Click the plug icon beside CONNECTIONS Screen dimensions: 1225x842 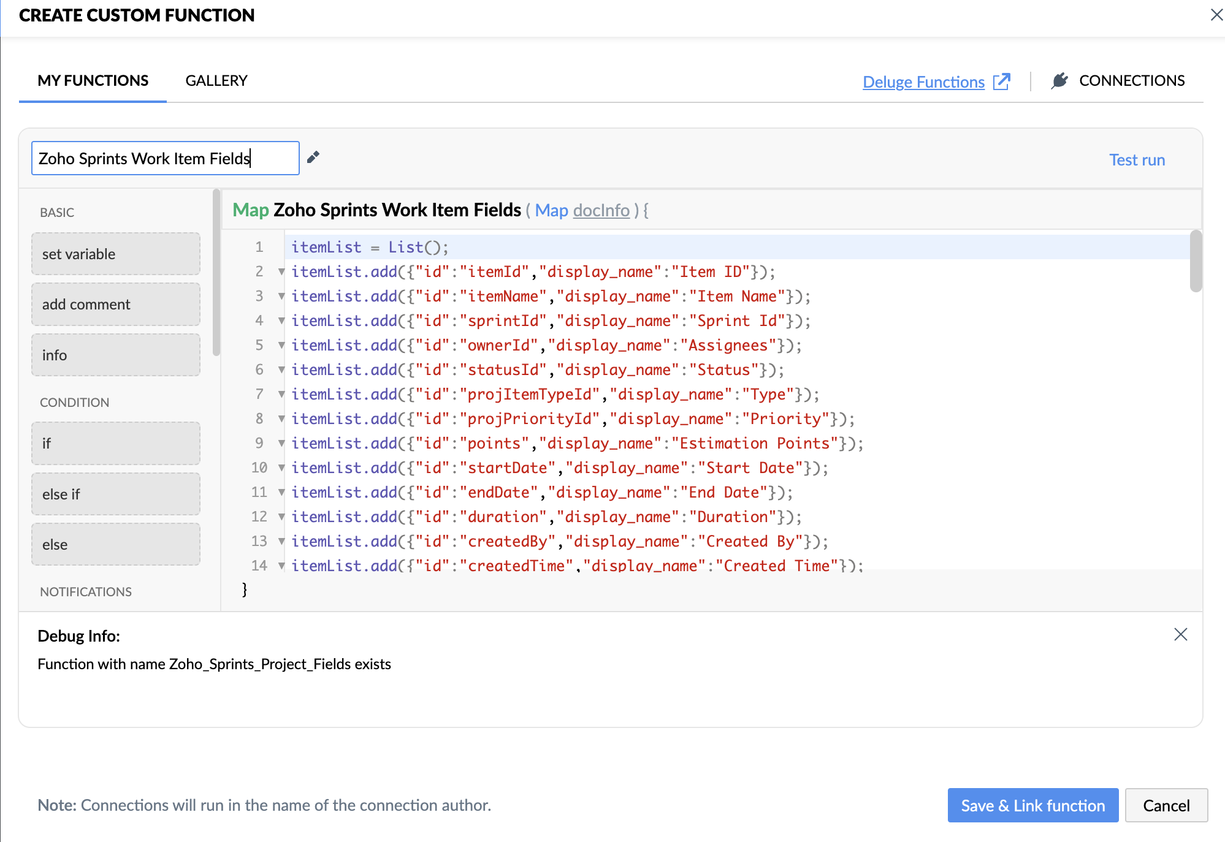pyautogui.click(x=1059, y=80)
